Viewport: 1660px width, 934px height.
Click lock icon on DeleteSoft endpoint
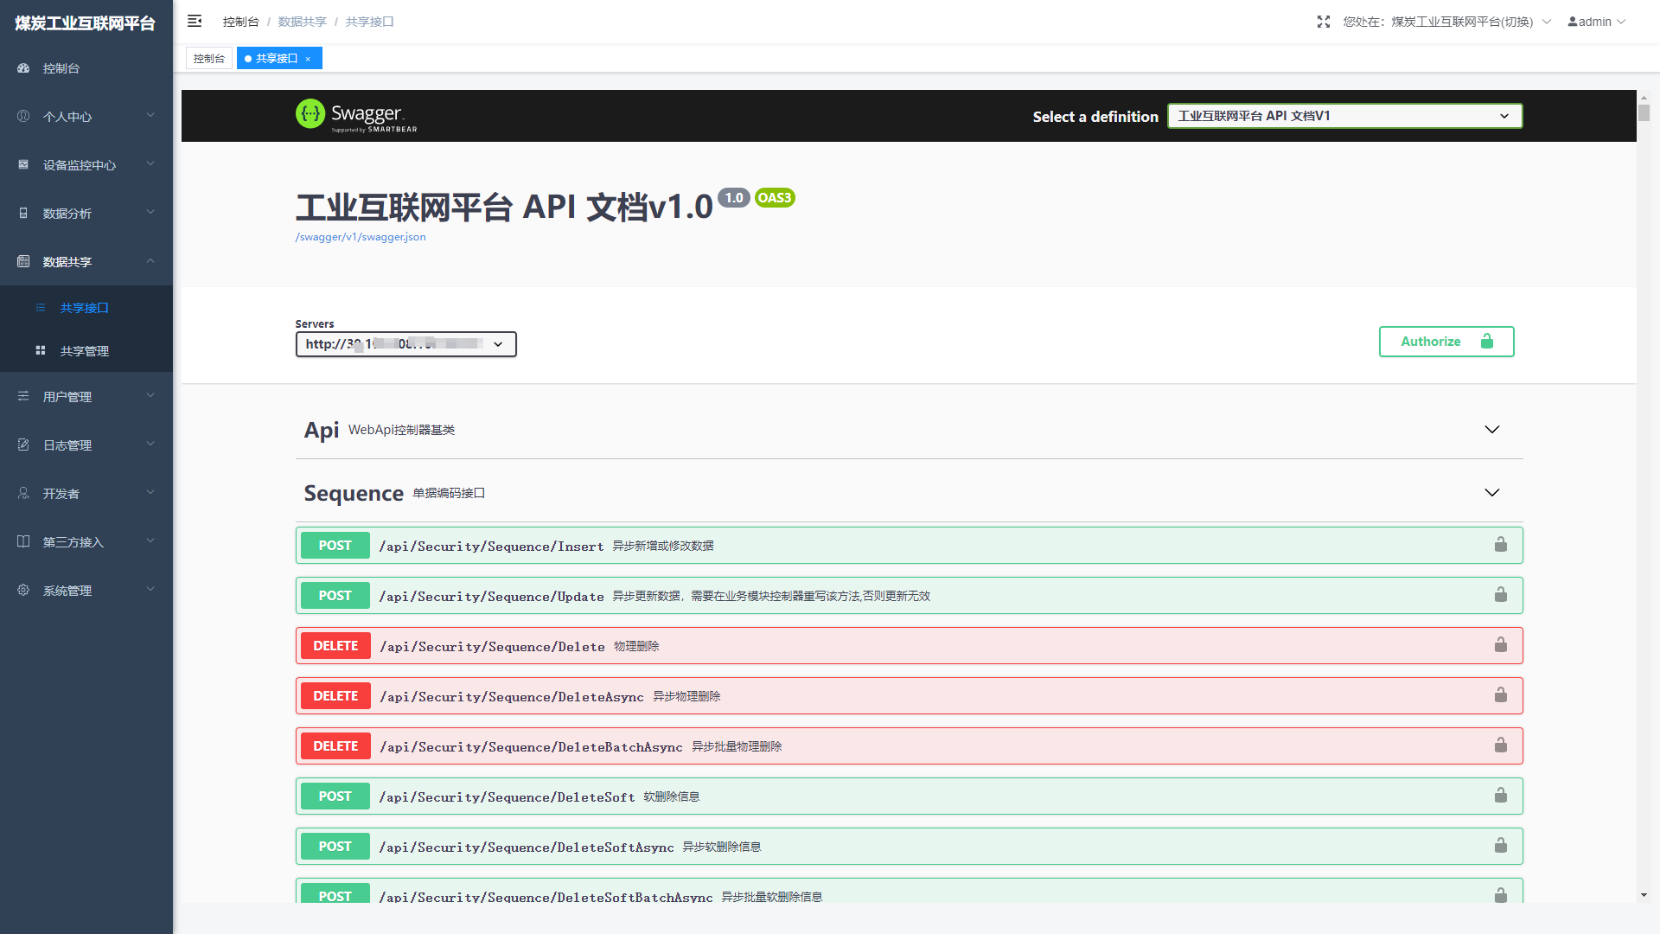[x=1500, y=796]
